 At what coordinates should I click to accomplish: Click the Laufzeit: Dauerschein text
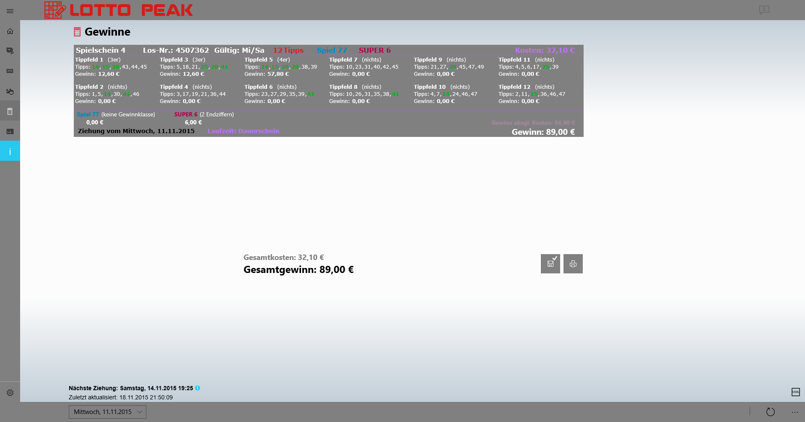[x=243, y=131]
